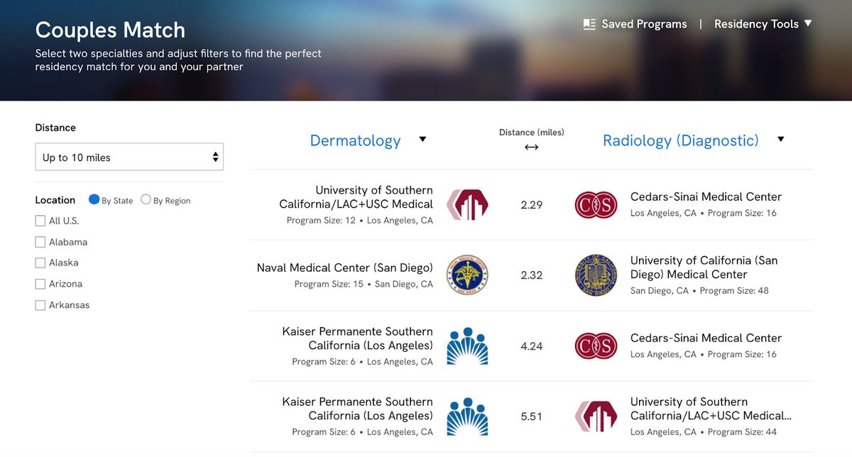This screenshot has width=852, height=457.
Task: Open University of Southern California/LAC+USC Medical Dermatology program
Action: coord(356,197)
